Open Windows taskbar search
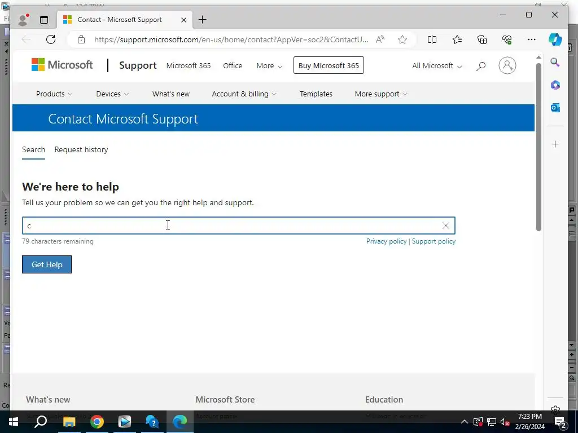 pos(41,422)
